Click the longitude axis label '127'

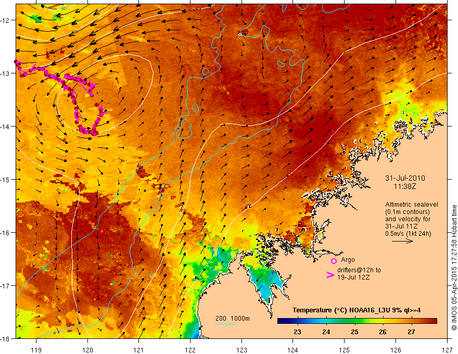point(447,350)
